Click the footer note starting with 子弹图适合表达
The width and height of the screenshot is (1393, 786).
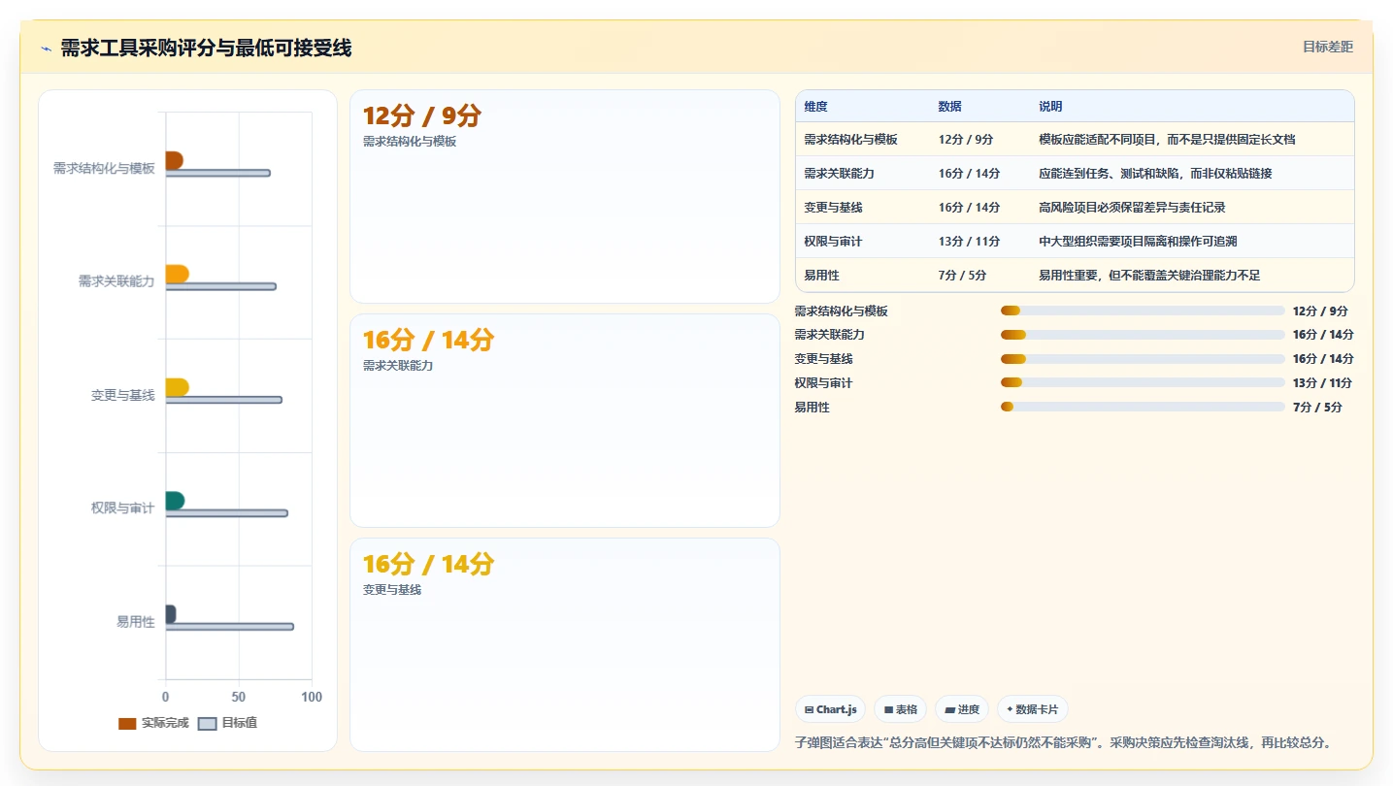pyautogui.click(x=1063, y=743)
